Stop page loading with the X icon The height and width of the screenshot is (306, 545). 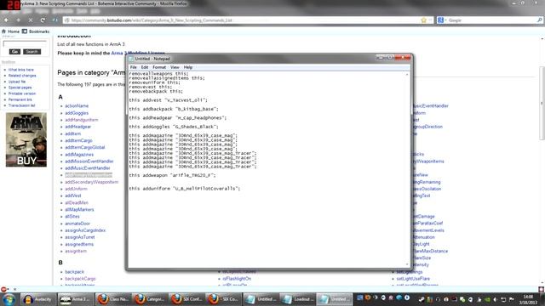pyautogui.click(x=31, y=20)
